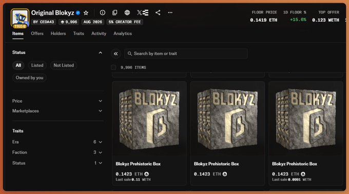Click the Original Blokyz collection title
Screen dimensions: 349x194
click(x=52, y=13)
